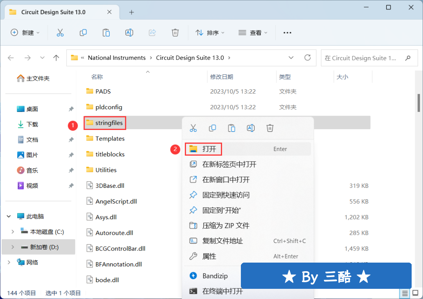The height and width of the screenshot is (299, 423).
Task: Unpin 文档 using its pin icon
Action: coord(71,140)
